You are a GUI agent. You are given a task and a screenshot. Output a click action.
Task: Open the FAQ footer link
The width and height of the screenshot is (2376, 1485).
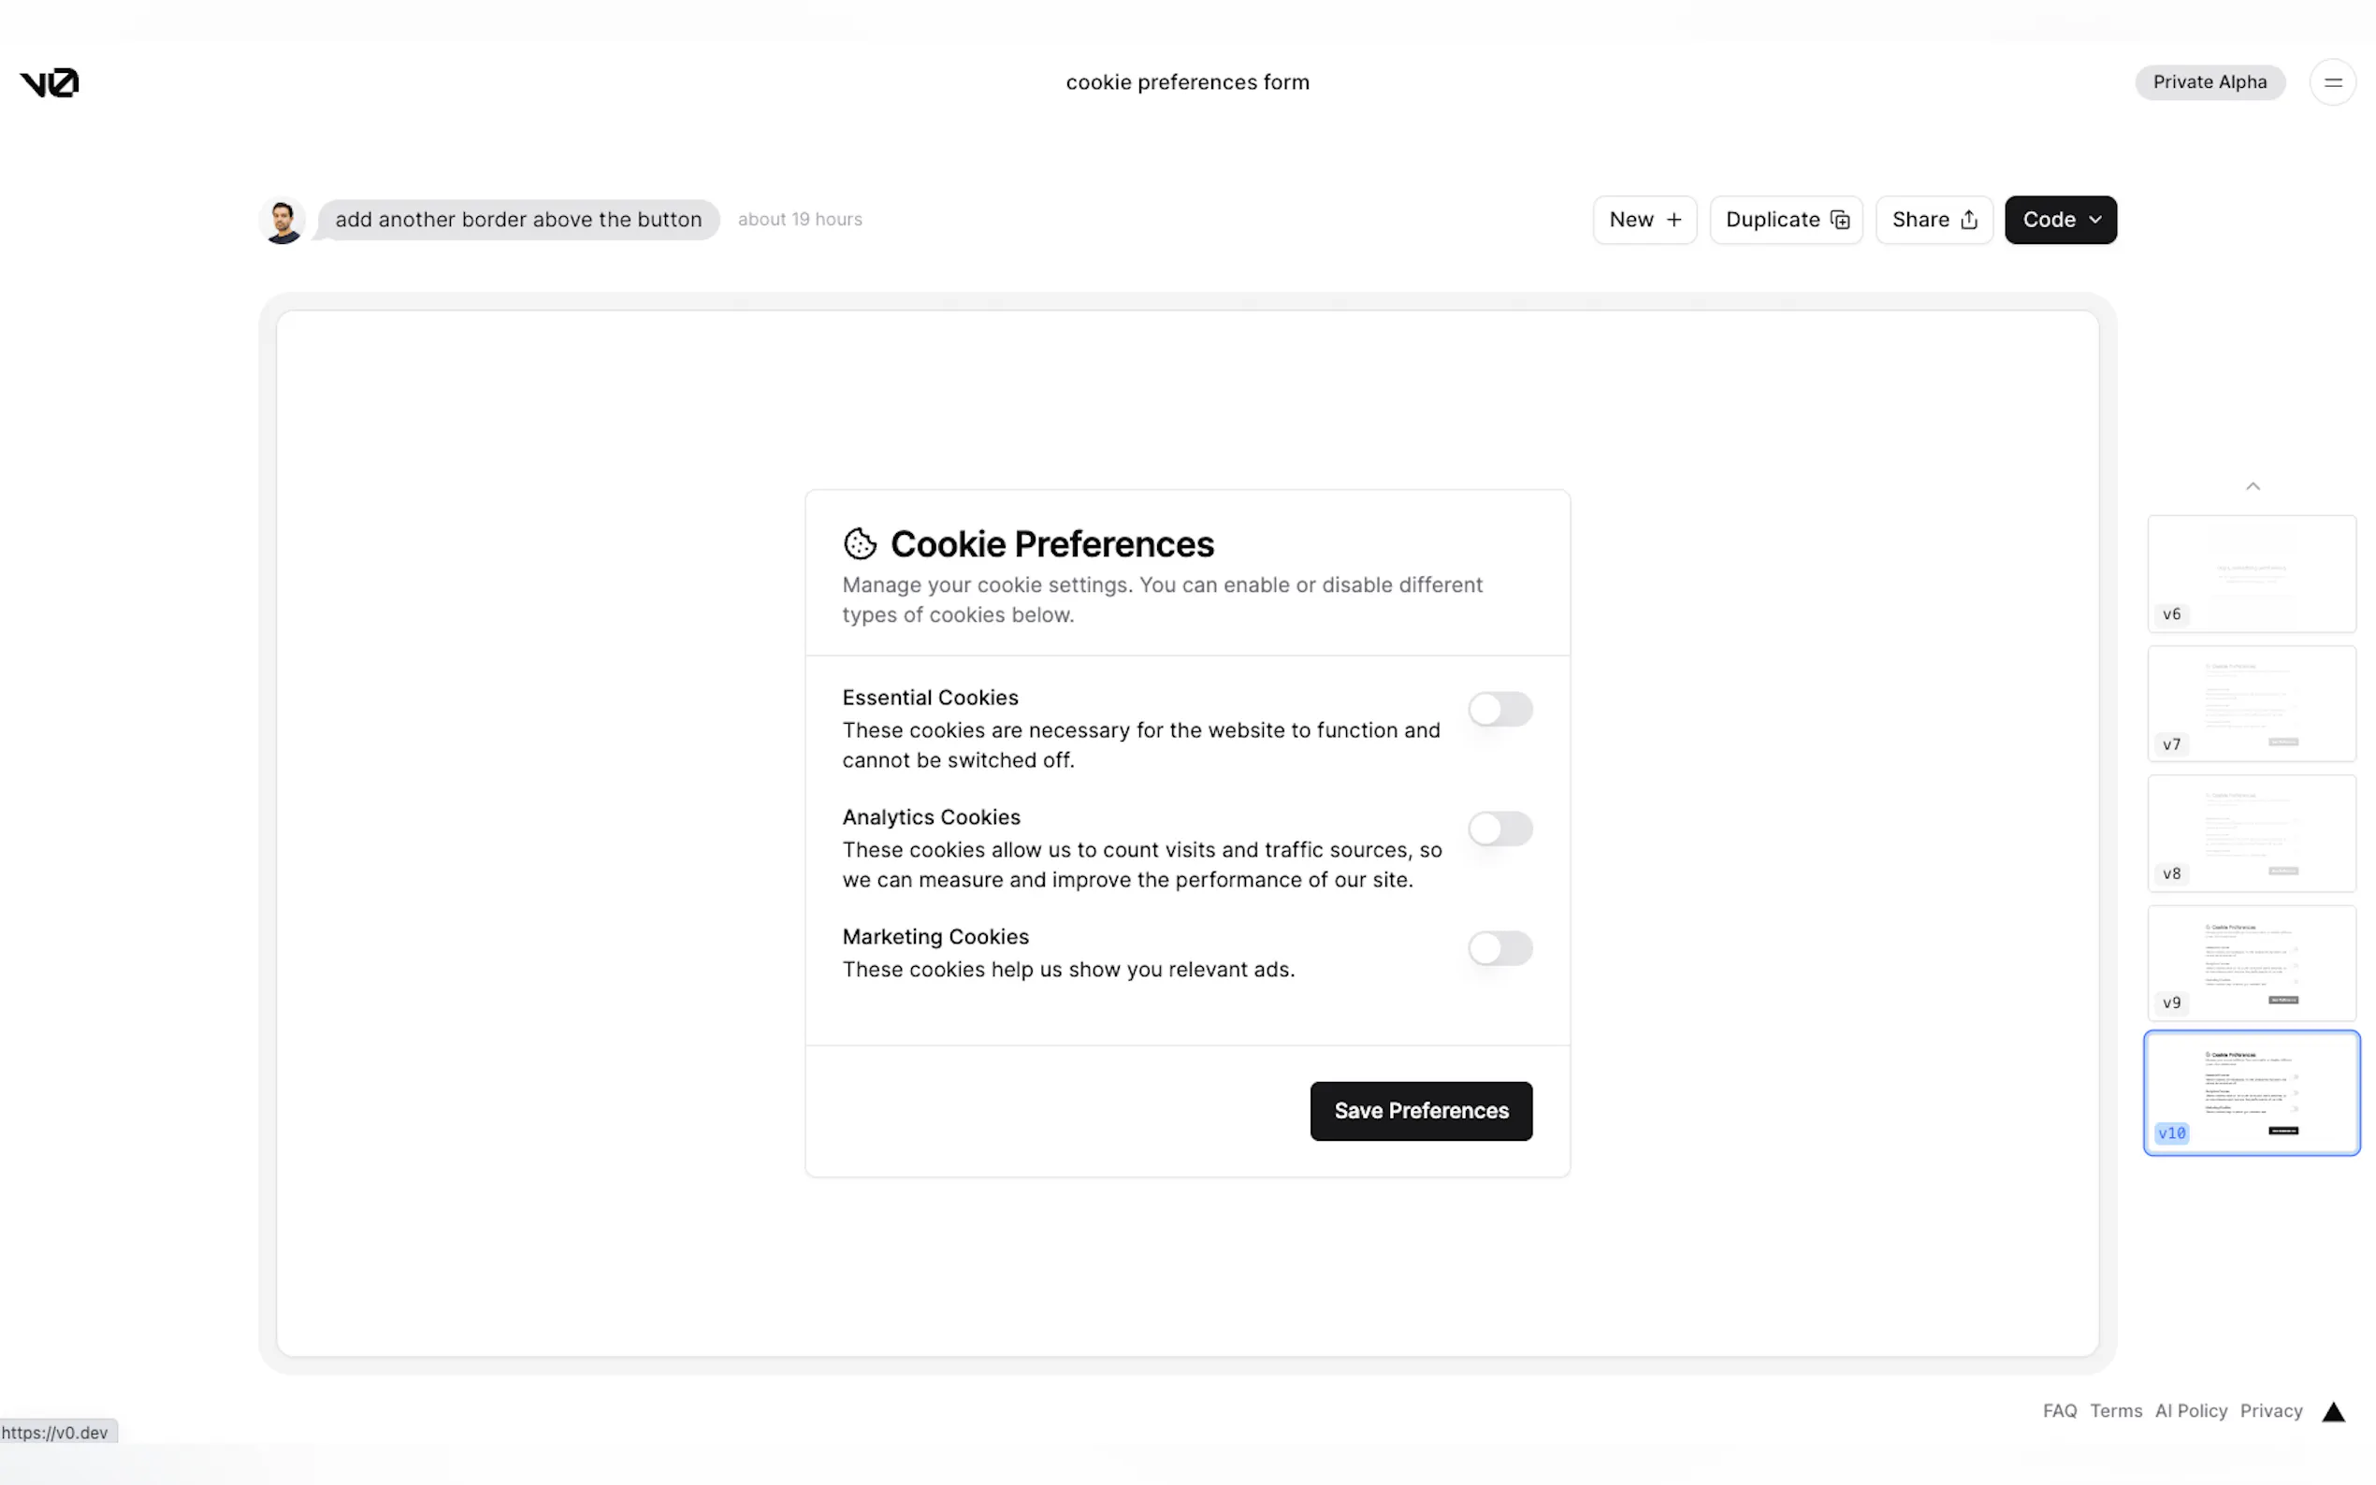click(2059, 1411)
